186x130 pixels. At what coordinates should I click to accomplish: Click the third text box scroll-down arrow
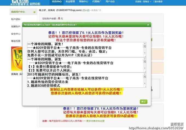pyautogui.click(x=145, y=83)
